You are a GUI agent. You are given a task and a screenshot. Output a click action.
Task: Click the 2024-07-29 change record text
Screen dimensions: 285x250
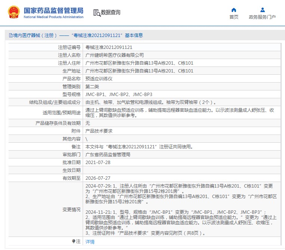click(181, 194)
